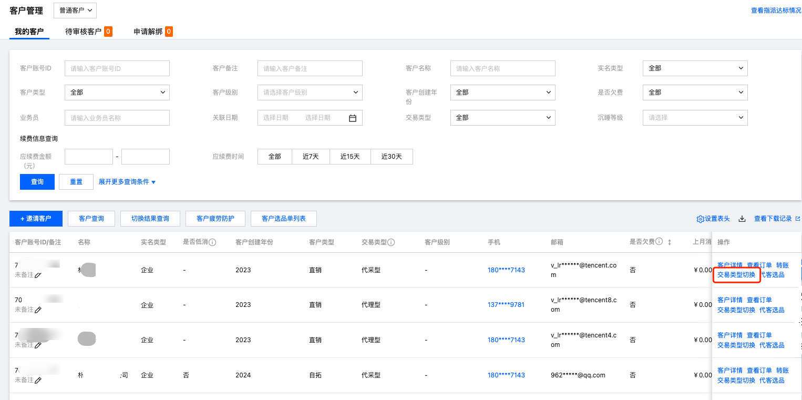Click the pencil edit-remark icon in first row

point(38,275)
